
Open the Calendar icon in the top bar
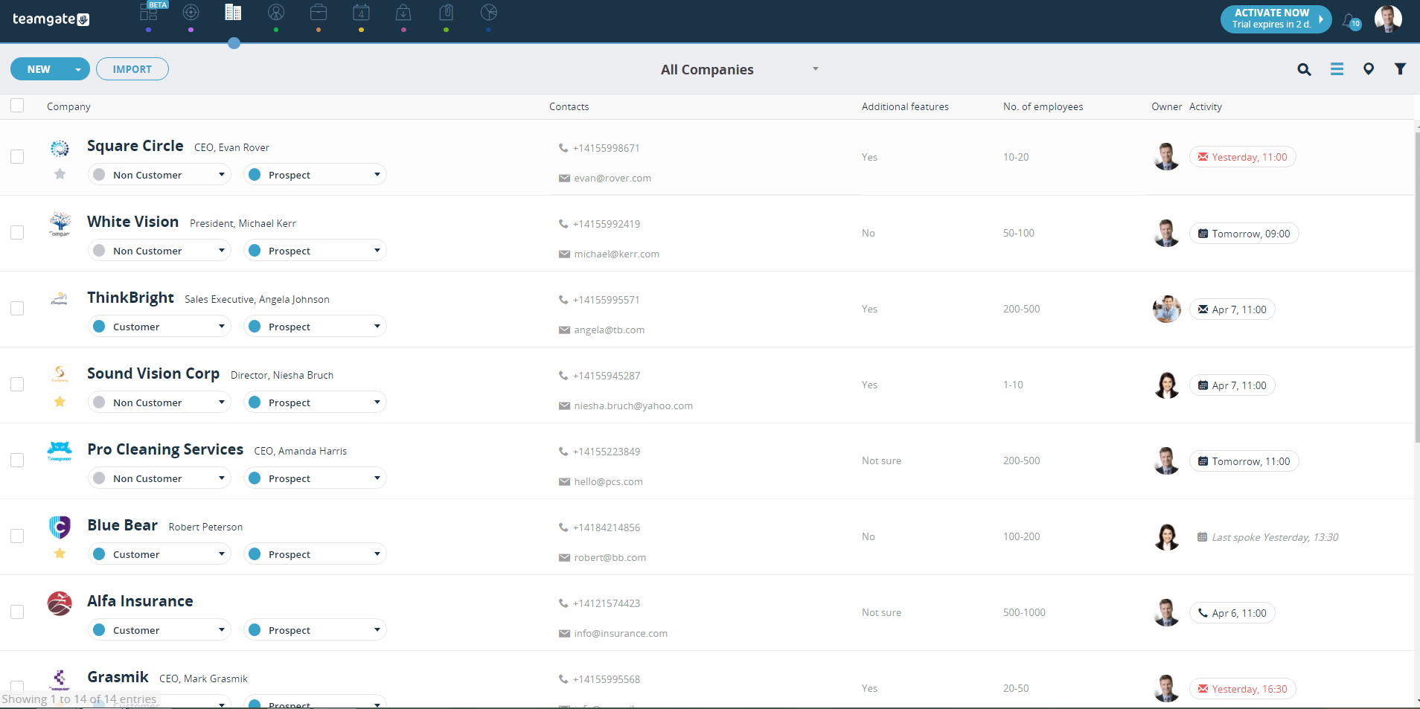361,13
